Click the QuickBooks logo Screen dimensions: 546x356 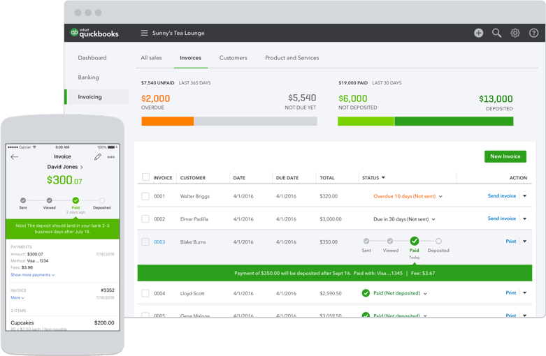point(94,33)
